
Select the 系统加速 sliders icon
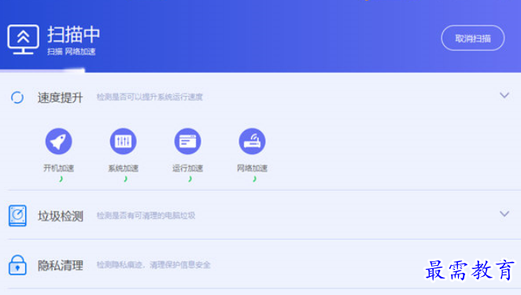123,141
